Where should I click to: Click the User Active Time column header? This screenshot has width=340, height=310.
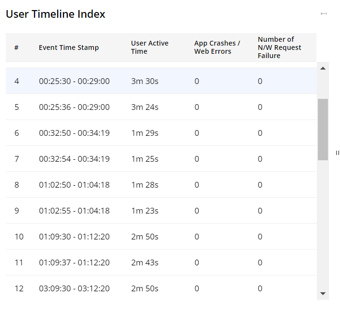150,47
